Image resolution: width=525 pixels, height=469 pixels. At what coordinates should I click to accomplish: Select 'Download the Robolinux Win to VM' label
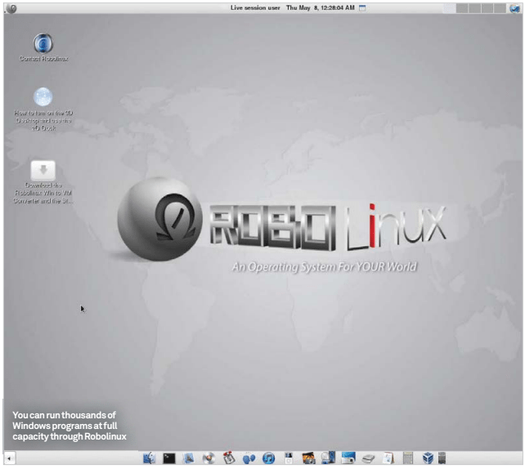pyautogui.click(x=43, y=193)
